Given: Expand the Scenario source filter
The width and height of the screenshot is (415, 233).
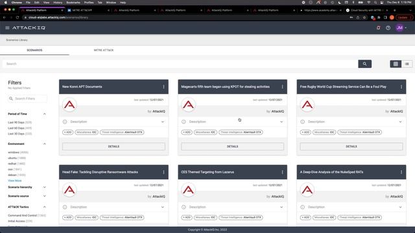Looking at the screenshot, I should pos(45,196).
